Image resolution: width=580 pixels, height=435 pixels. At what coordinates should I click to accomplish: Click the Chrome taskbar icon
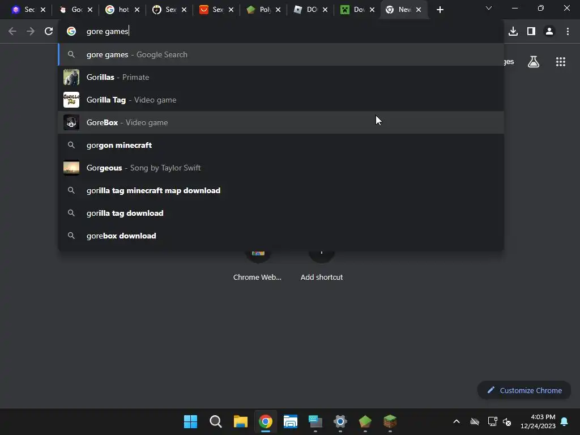[x=265, y=421]
